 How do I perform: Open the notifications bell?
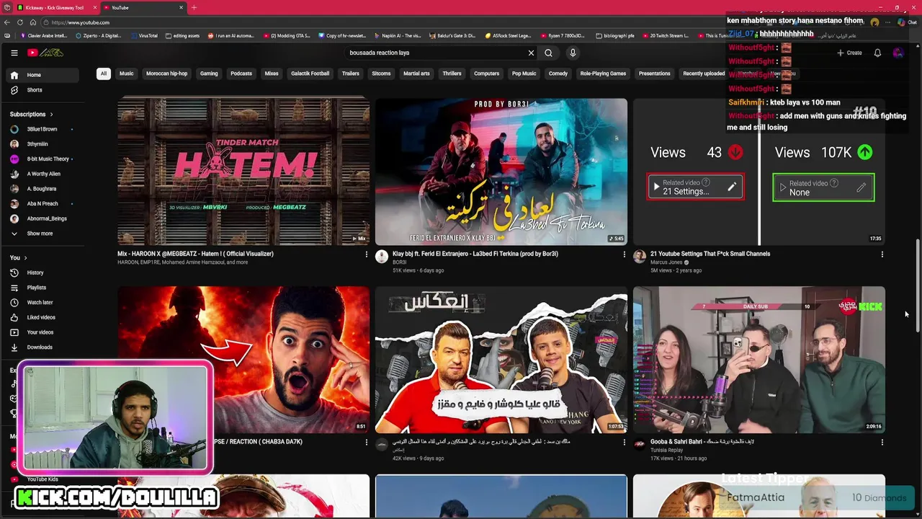[x=877, y=53]
